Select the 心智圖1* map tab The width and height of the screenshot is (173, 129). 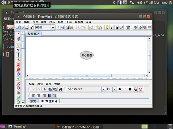coord(34,34)
